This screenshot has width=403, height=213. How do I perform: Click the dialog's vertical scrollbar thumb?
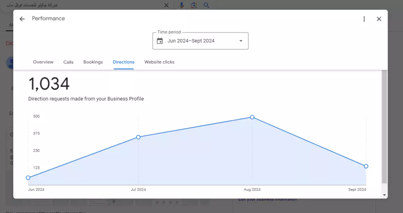pyautogui.click(x=384, y=127)
